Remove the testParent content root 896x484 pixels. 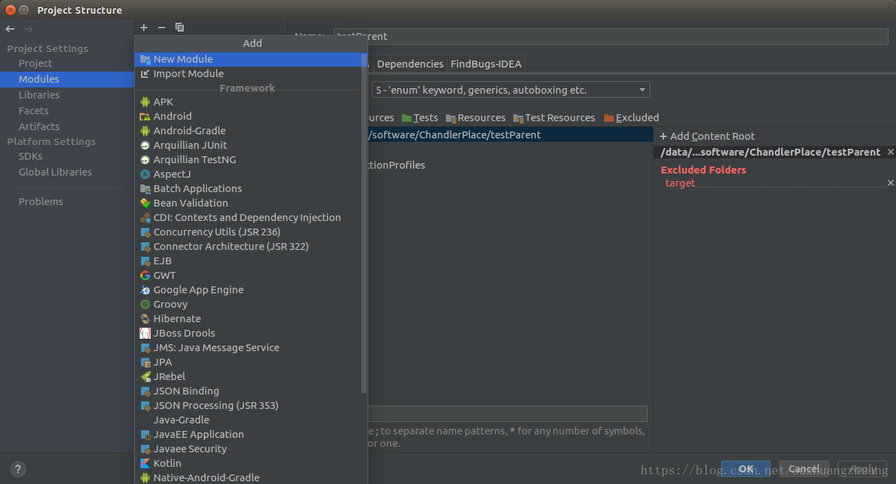coord(890,151)
